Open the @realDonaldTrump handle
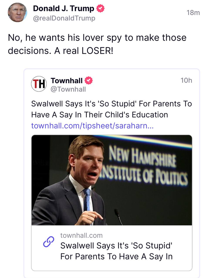Screen dimensions: 207x278 (64, 18)
